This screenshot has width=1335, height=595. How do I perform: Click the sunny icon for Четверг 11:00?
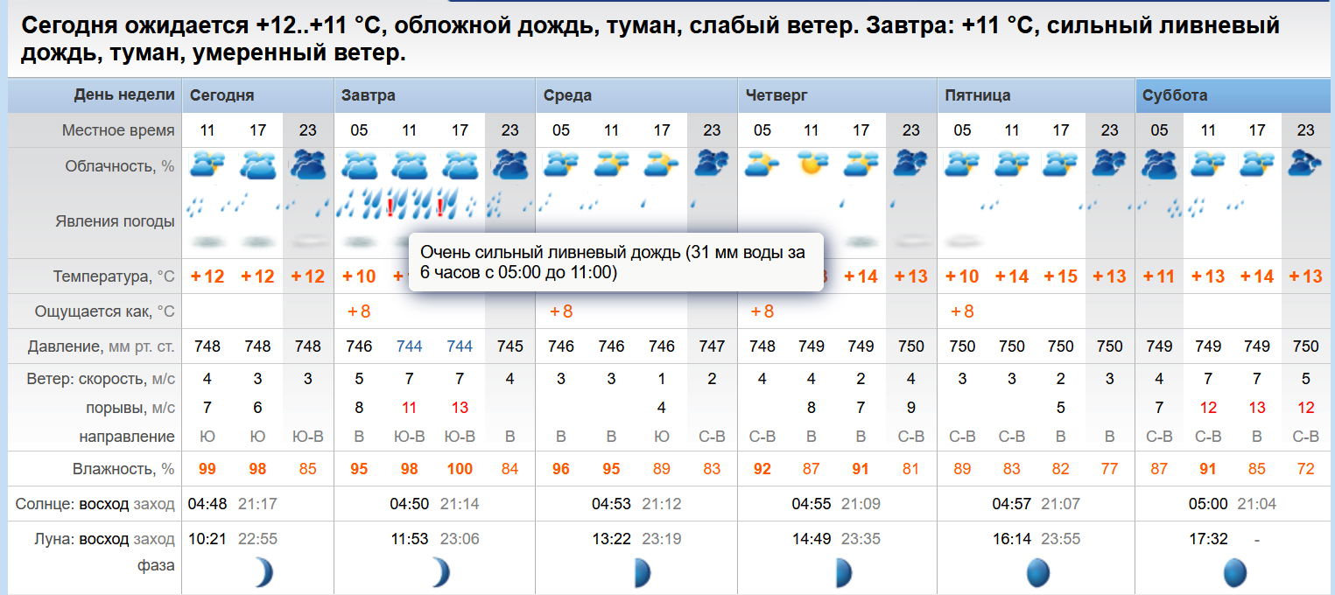(812, 164)
